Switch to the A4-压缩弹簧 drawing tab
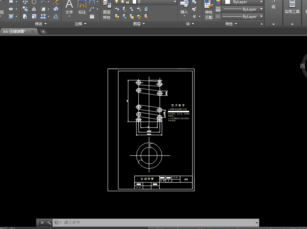This screenshot has width=307, height=229. tap(15, 31)
